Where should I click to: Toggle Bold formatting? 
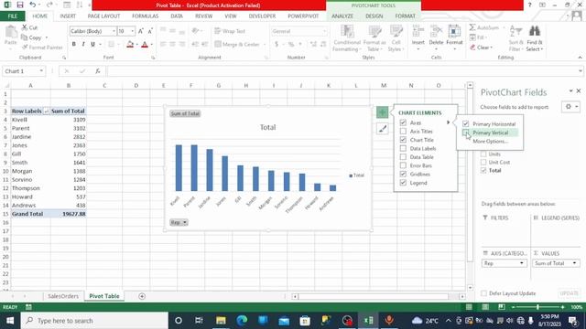point(74,45)
